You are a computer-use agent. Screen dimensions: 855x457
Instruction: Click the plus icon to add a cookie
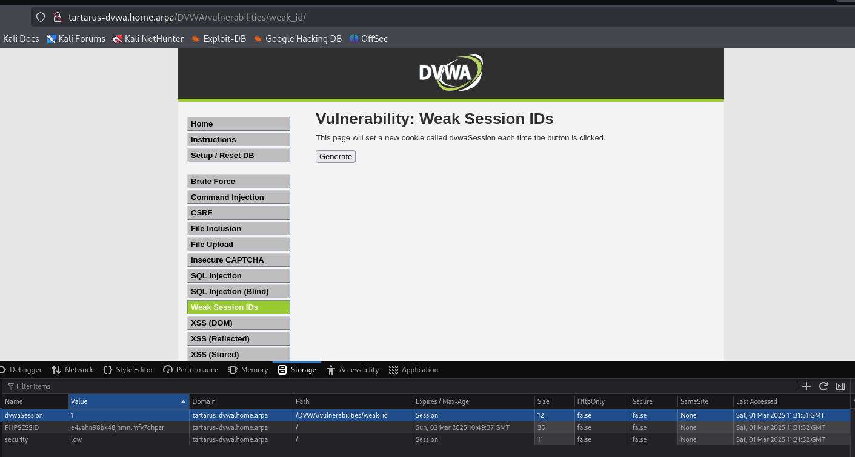(x=807, y=386)
